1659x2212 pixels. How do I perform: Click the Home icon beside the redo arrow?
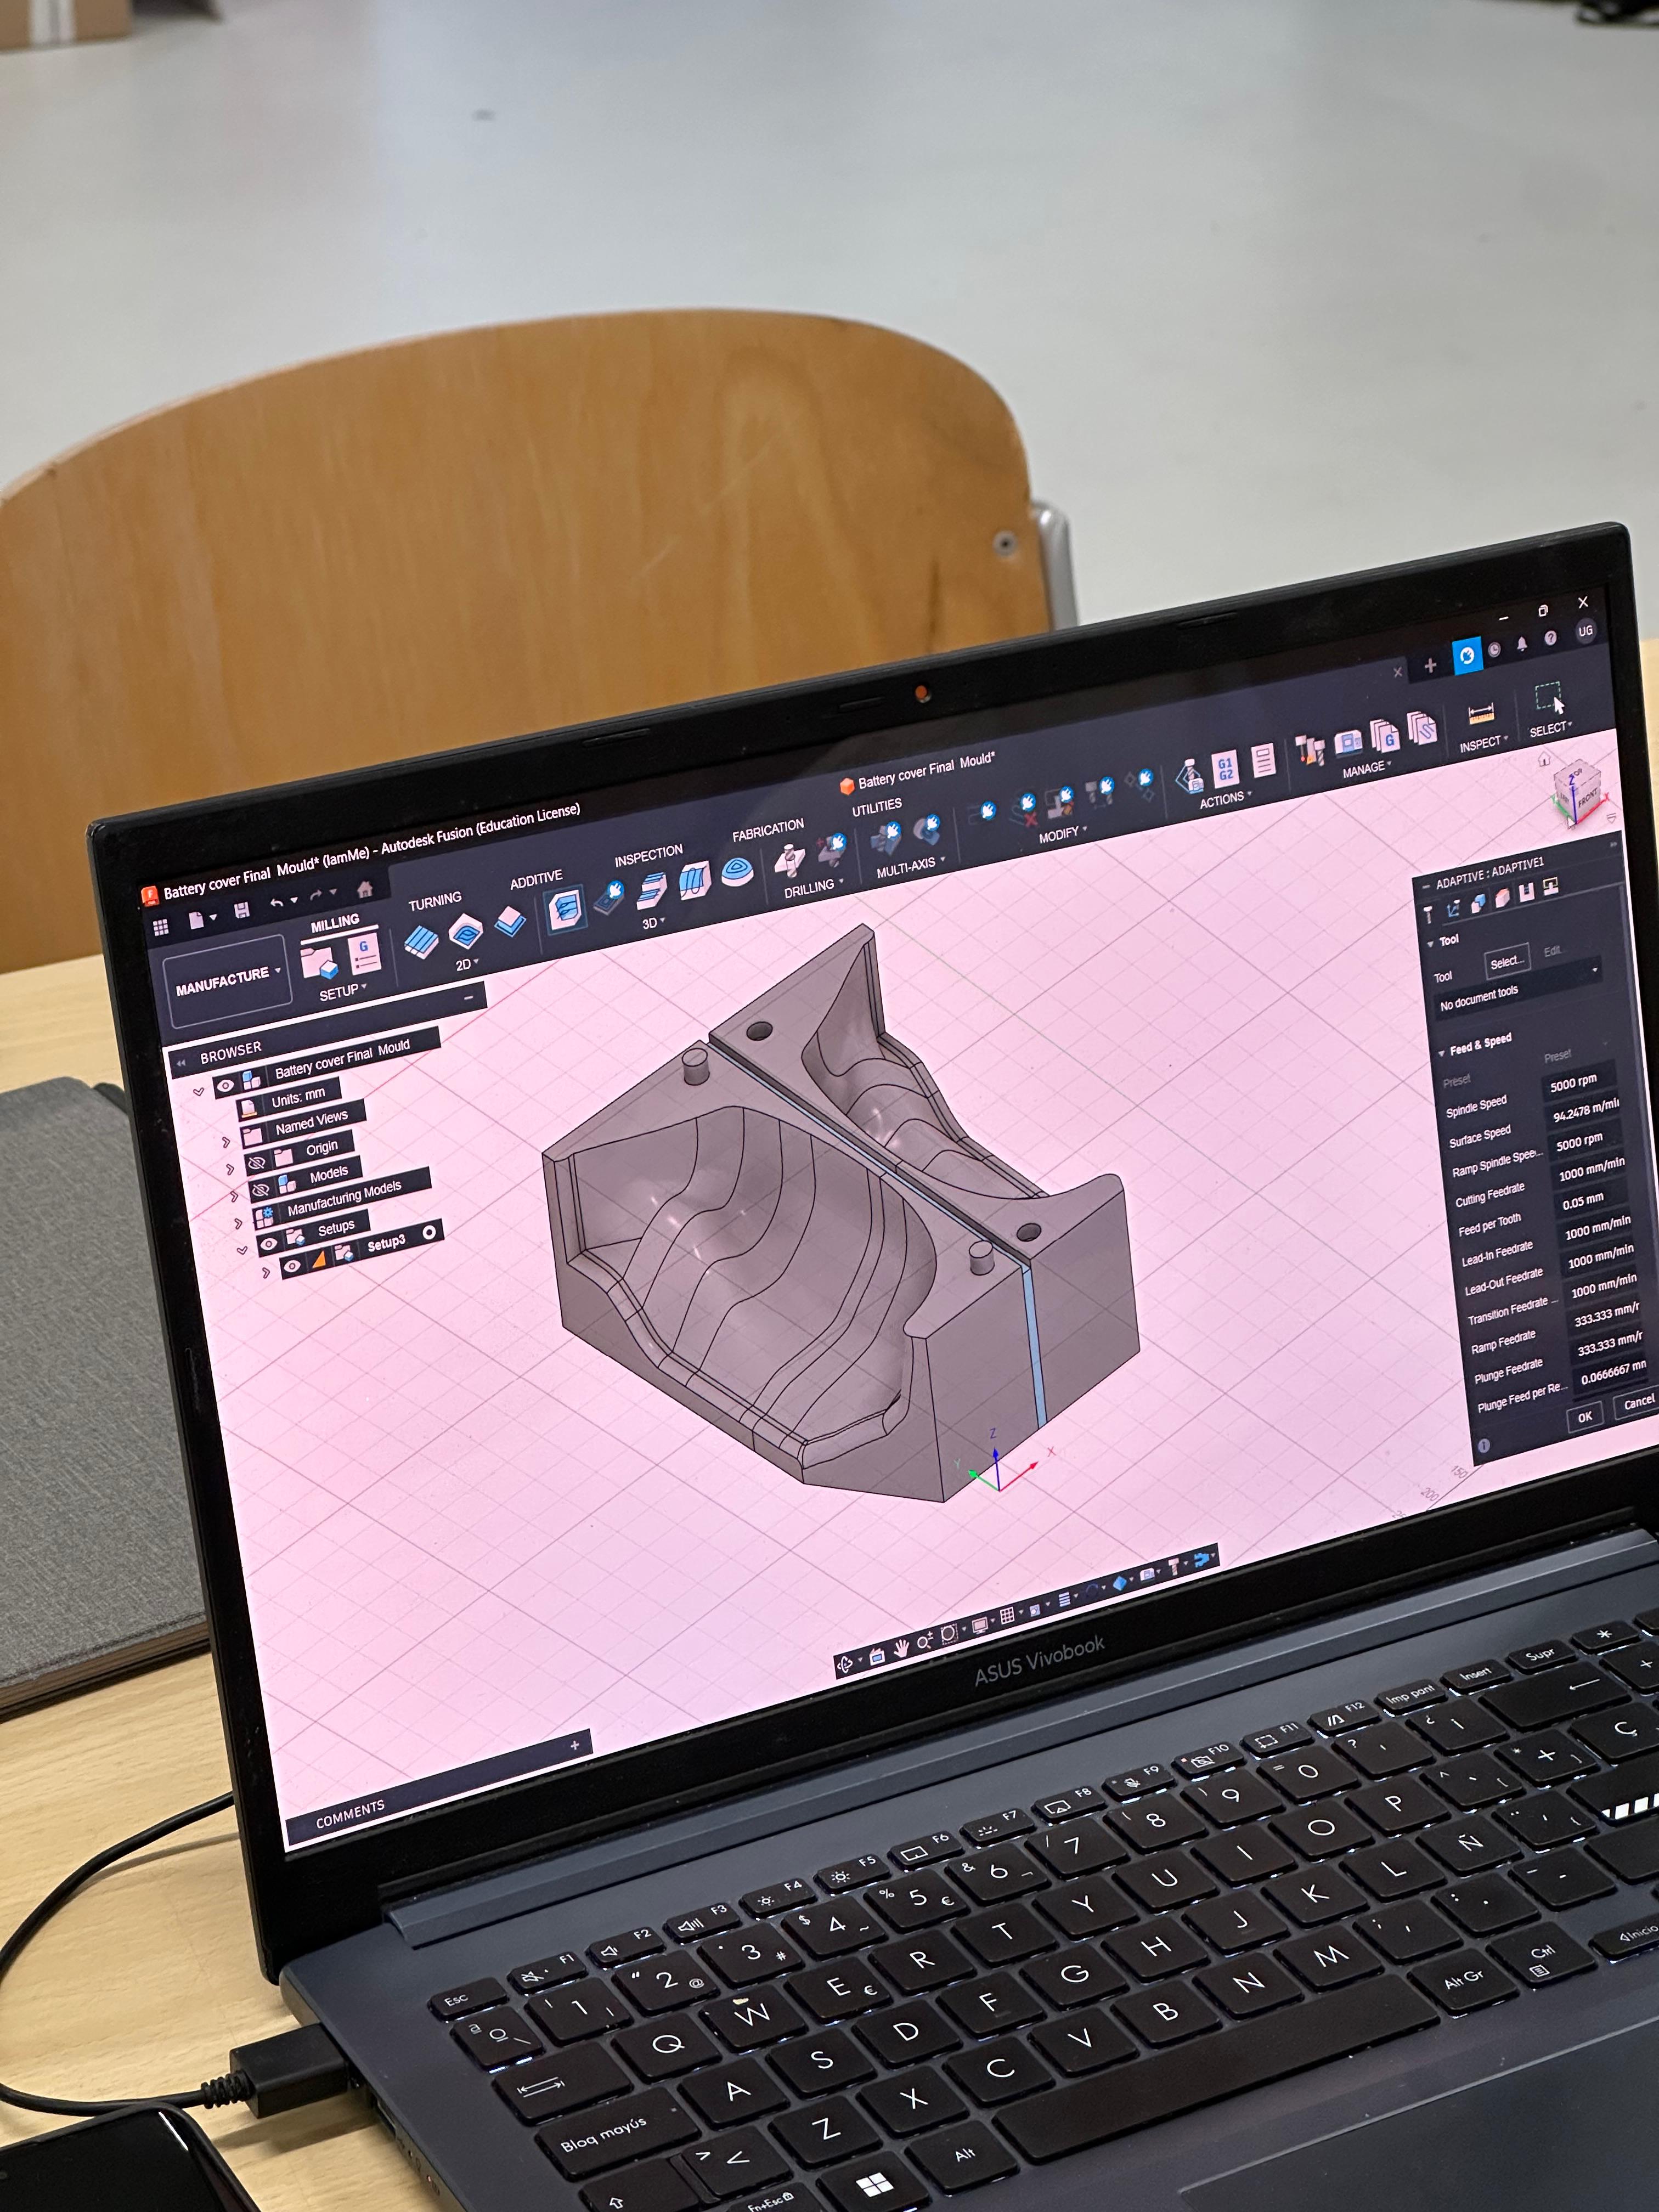point(365,889)
